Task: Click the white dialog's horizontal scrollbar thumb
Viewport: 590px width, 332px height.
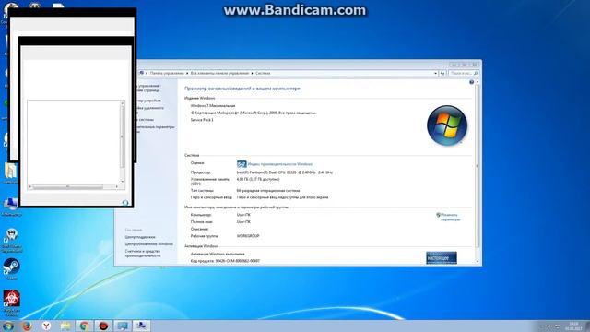Action: 67,186
